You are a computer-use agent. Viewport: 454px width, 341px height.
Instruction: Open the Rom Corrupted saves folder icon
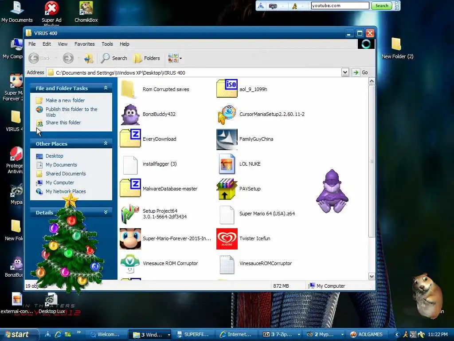click(x=128, y=89)
